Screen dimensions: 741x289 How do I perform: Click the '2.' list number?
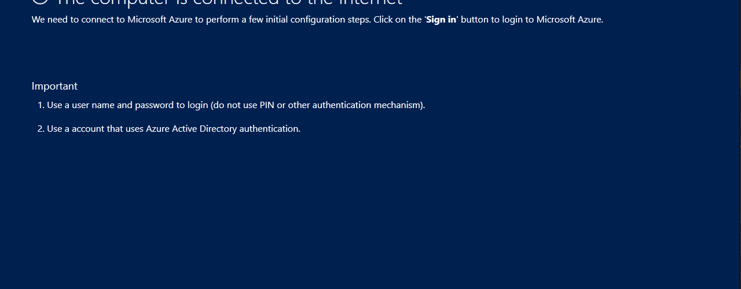click(x=41, y=129)
